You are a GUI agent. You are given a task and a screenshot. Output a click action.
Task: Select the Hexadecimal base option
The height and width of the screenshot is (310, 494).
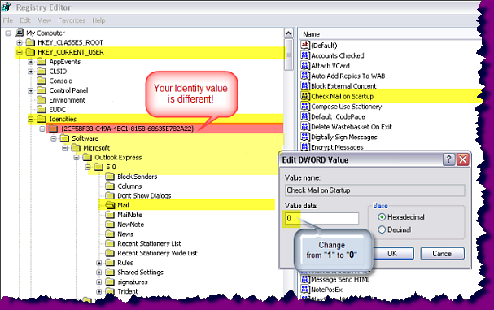382,217
